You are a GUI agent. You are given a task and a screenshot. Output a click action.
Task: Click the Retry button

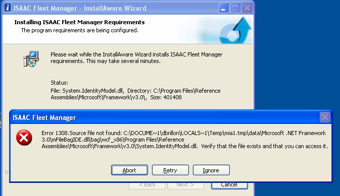pyautogui.click(x=170, y=170)
